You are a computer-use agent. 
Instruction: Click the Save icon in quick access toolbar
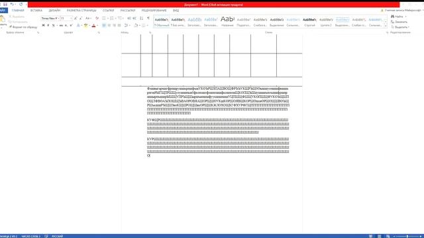coord(5,5)
